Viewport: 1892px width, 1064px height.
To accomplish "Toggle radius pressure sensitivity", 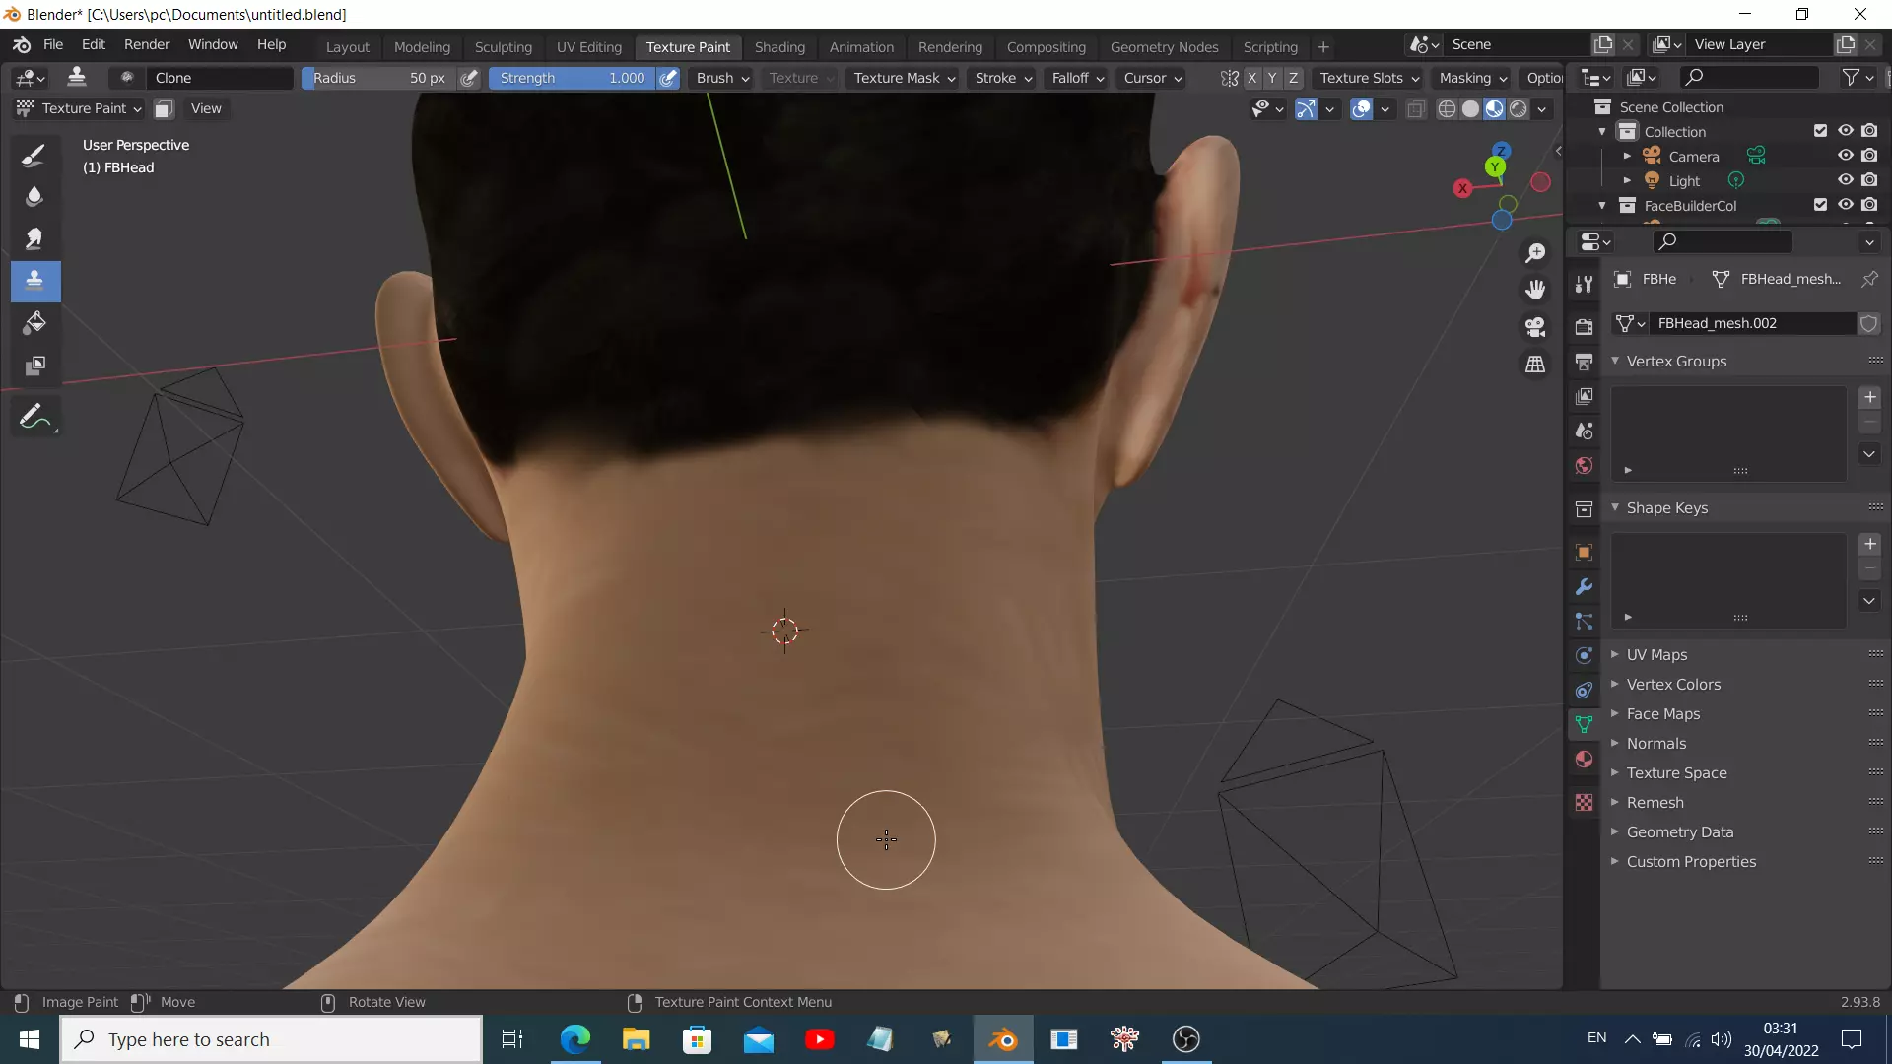I will point(470,78).
